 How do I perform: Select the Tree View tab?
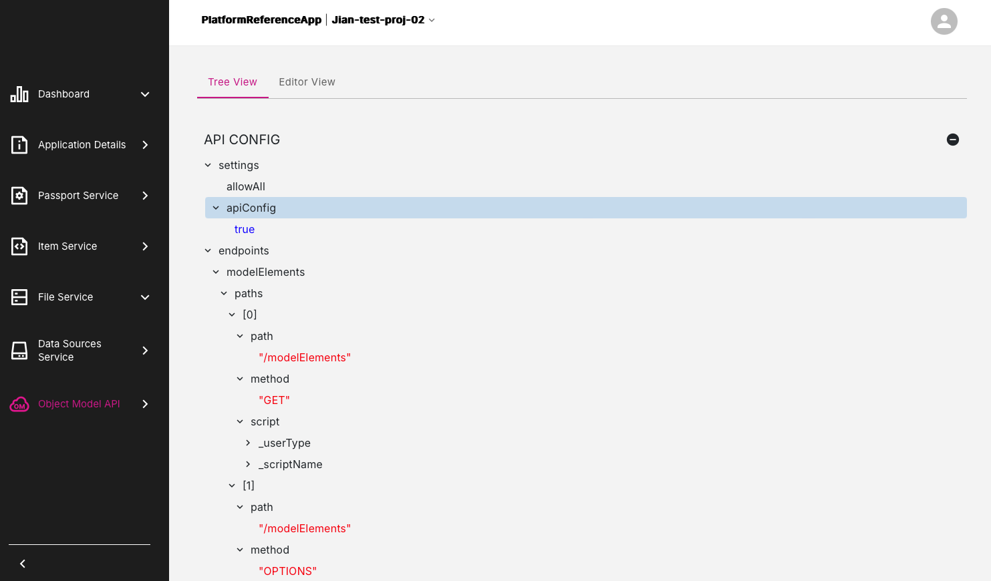click(x=233, y=82)
